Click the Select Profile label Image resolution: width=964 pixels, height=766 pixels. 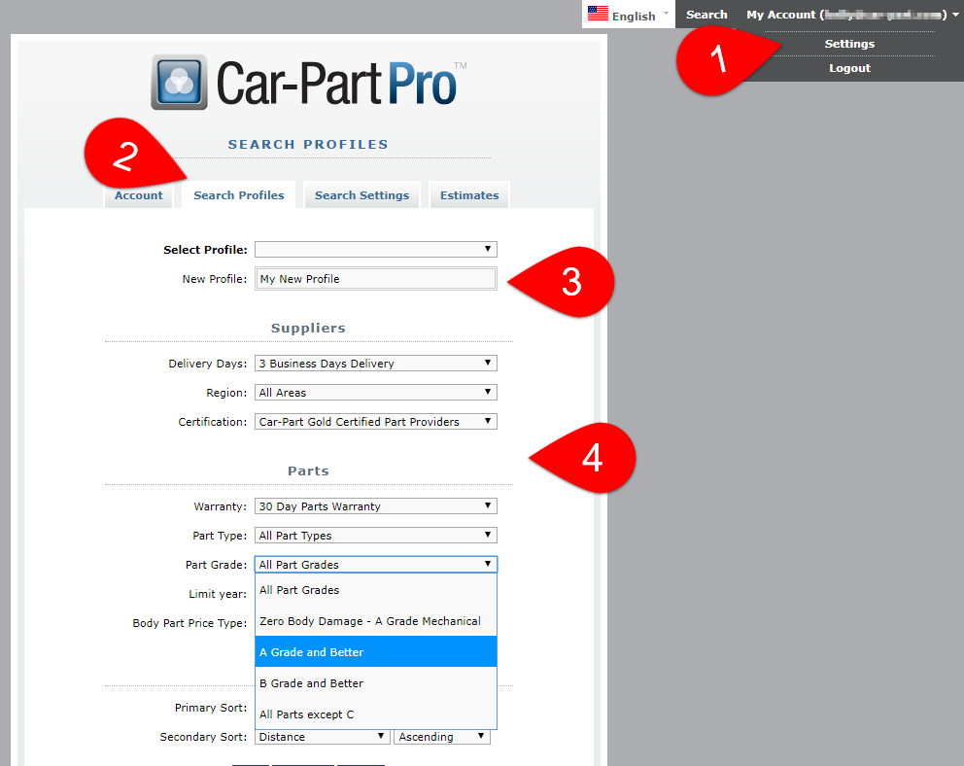(205, 250)
